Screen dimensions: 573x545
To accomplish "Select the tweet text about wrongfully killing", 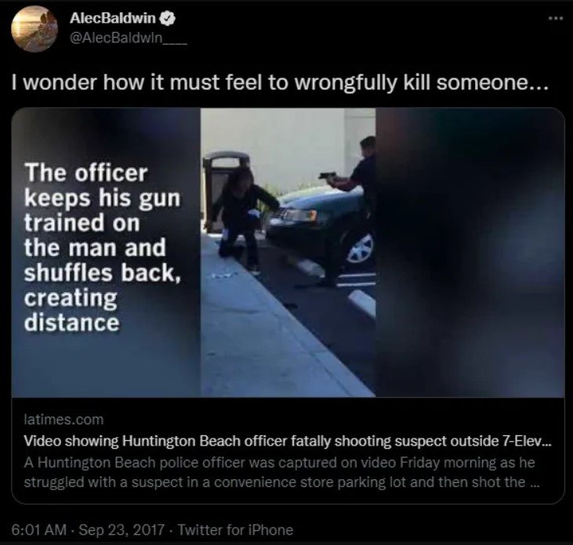I will coord(280,83).
